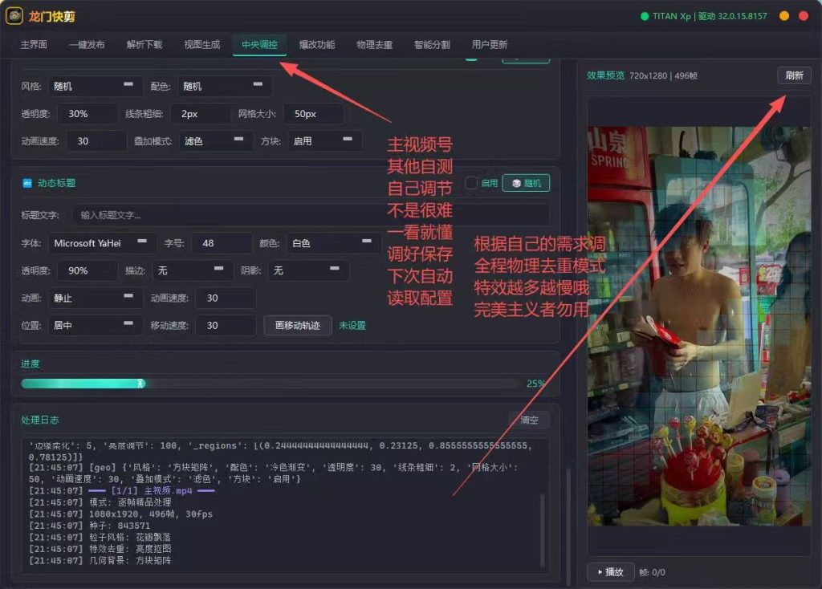Click the '720x1280 | 496帧' preview info

pyautogui.click(x=663, y=75)
